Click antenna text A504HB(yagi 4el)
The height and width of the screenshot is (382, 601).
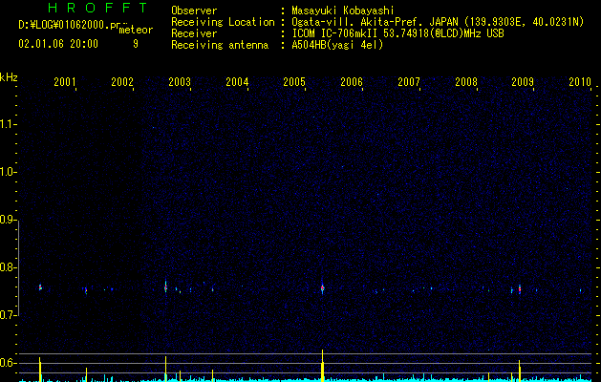pyautogui.click(x=337, y=45)
